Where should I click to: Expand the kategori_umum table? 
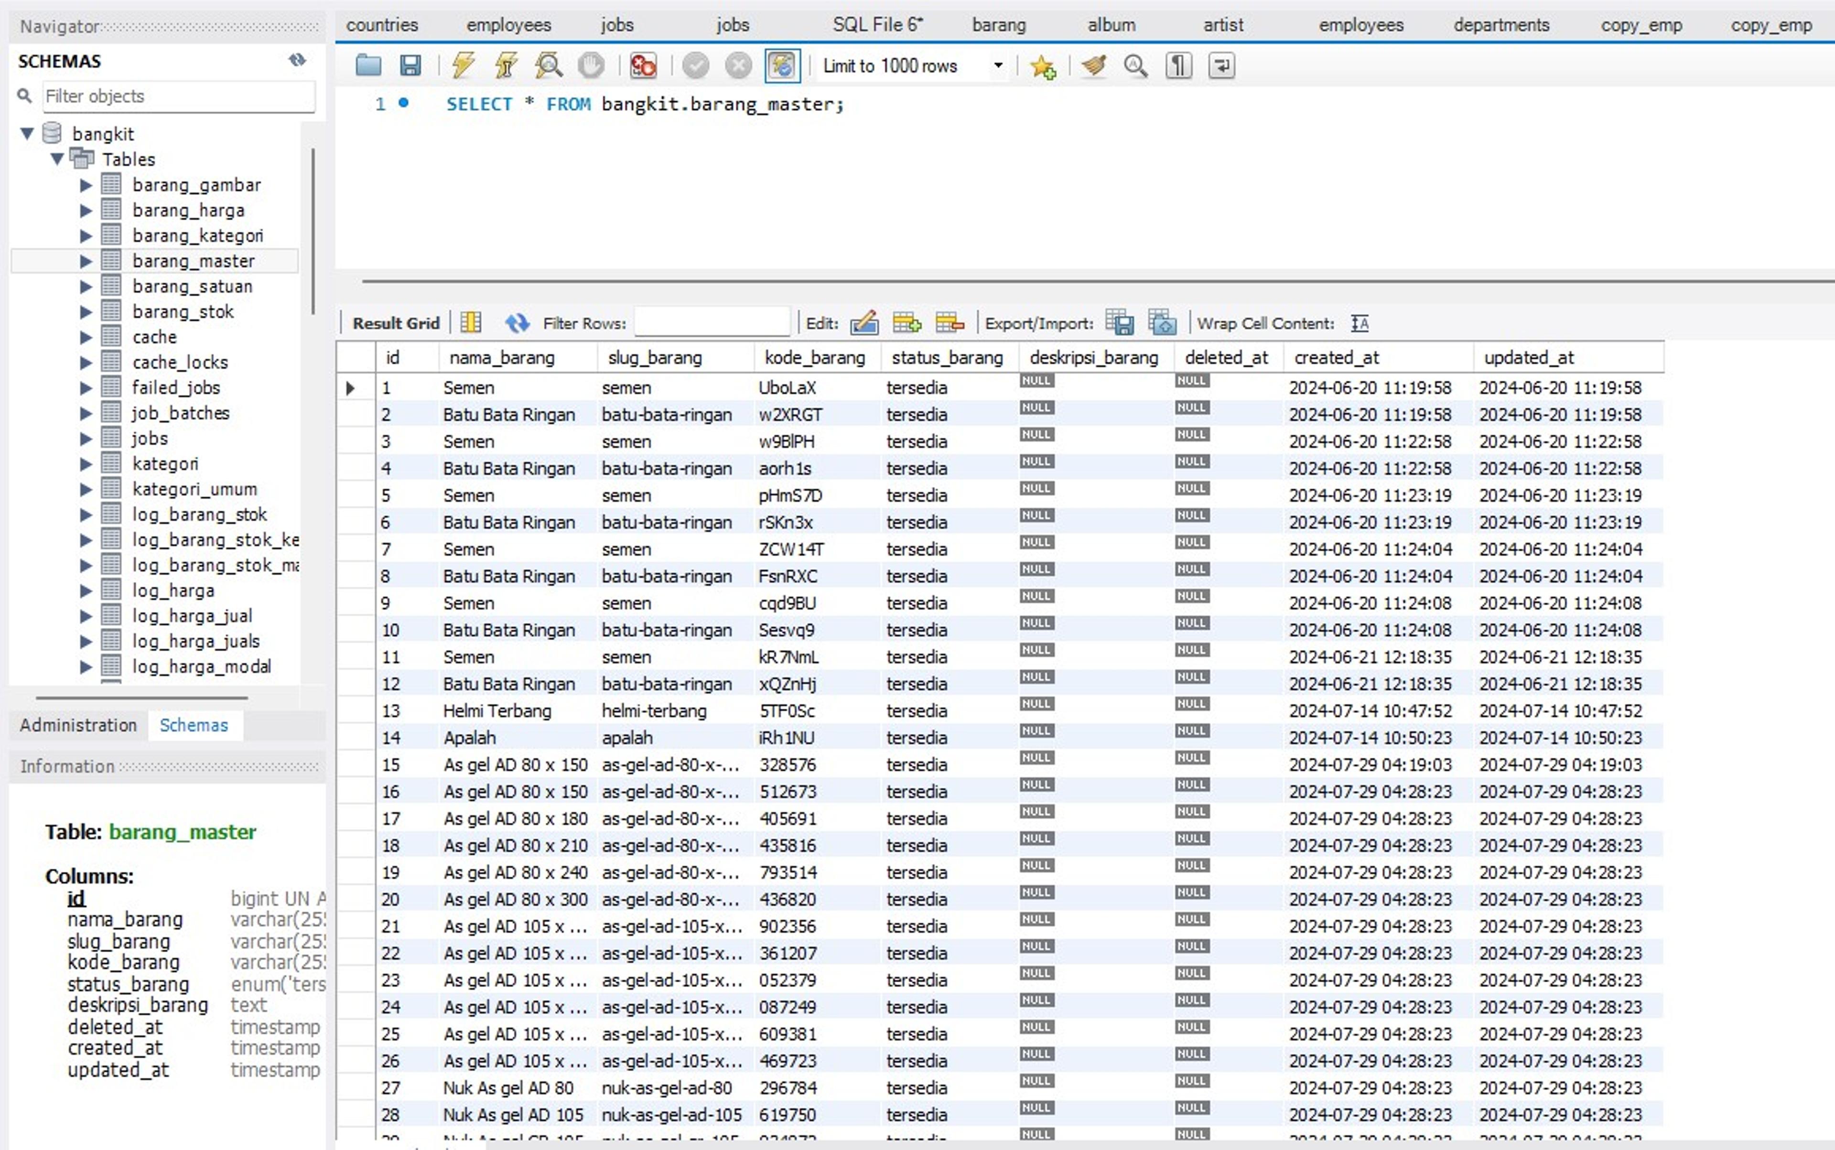click(86, 489)
